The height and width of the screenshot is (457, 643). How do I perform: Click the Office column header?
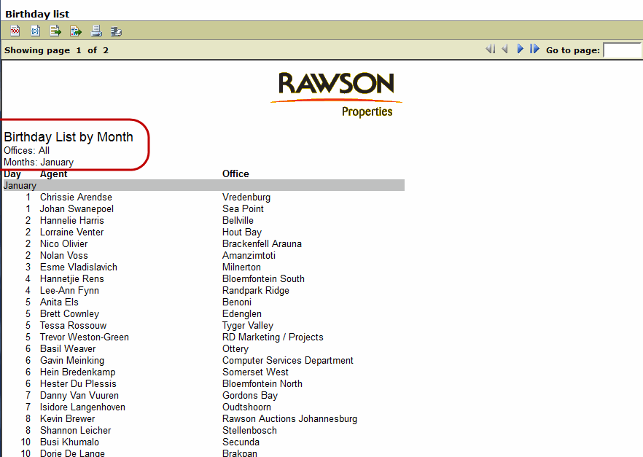tap(235, 173)
